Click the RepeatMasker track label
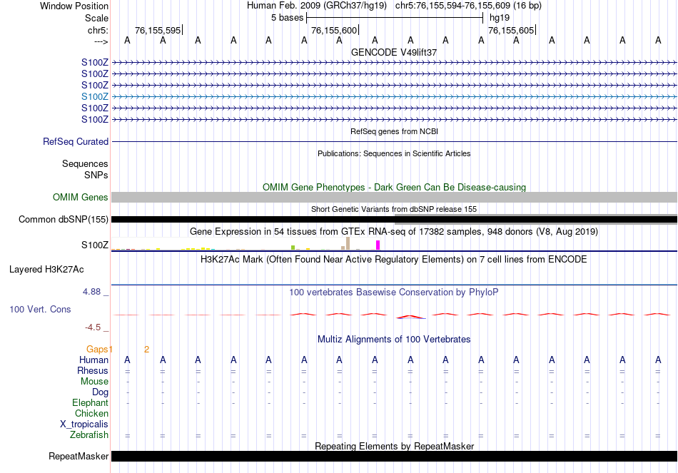The image size is (678, 473). click(79, 457)
